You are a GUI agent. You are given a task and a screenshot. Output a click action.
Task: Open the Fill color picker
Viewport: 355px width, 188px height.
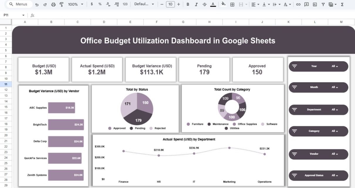tap(224, 4)
